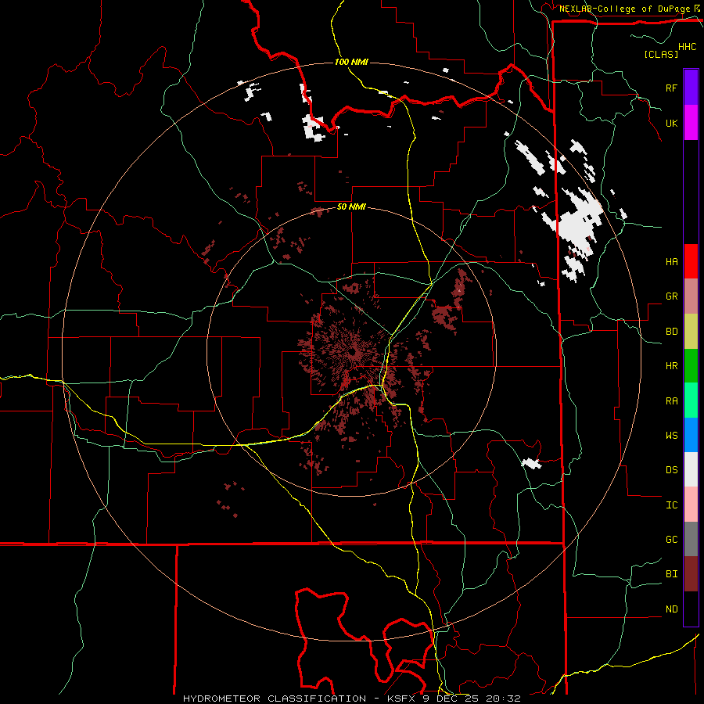Screen dimensions: 704x704
Task: Click the 'BD' legend label
Action: coord(671,332)
